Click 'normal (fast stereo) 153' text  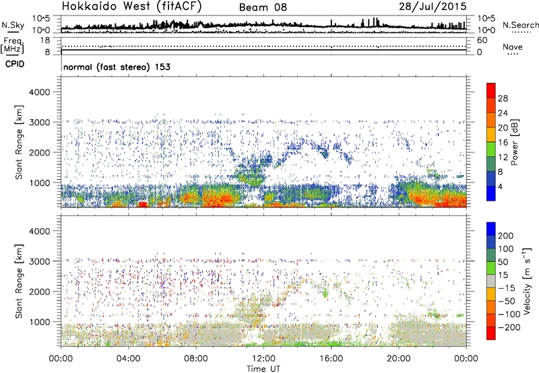[x=117, y=67]
